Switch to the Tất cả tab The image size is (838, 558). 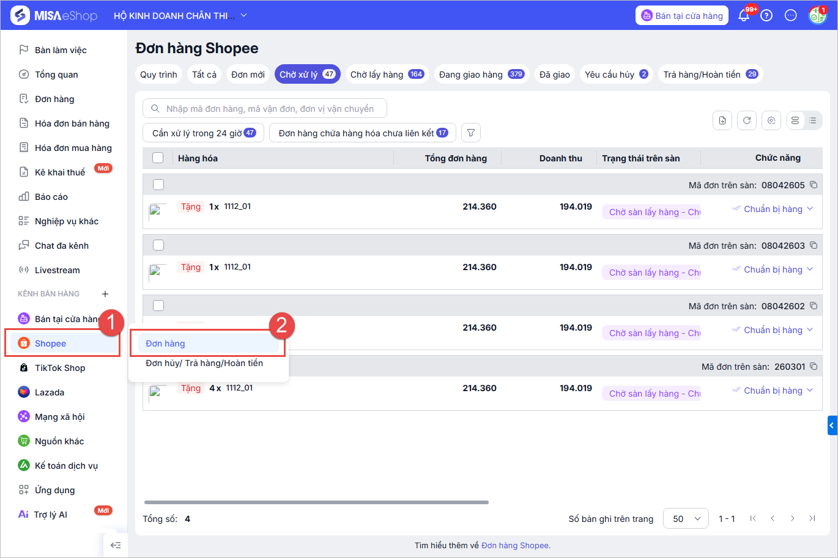coord(204,75)
